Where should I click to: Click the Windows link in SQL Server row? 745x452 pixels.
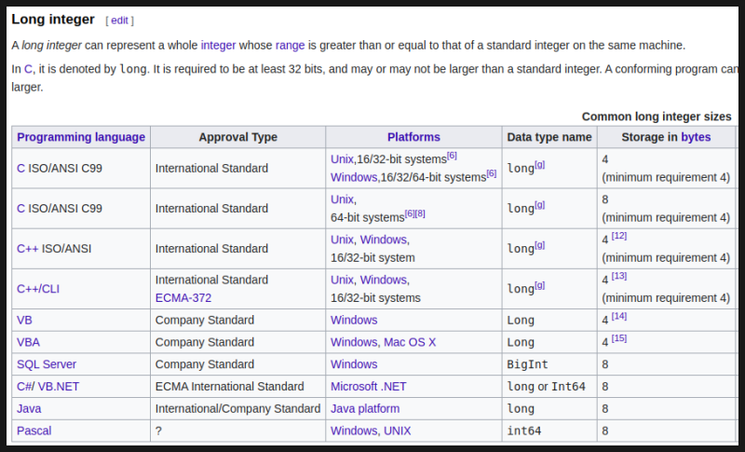coord(354,364)
